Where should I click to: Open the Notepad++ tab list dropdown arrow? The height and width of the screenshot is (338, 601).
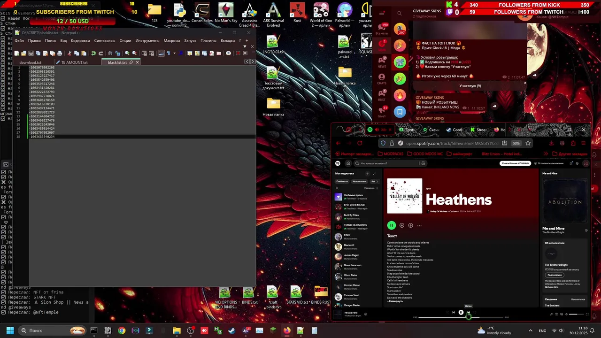(x=245, y=46)
